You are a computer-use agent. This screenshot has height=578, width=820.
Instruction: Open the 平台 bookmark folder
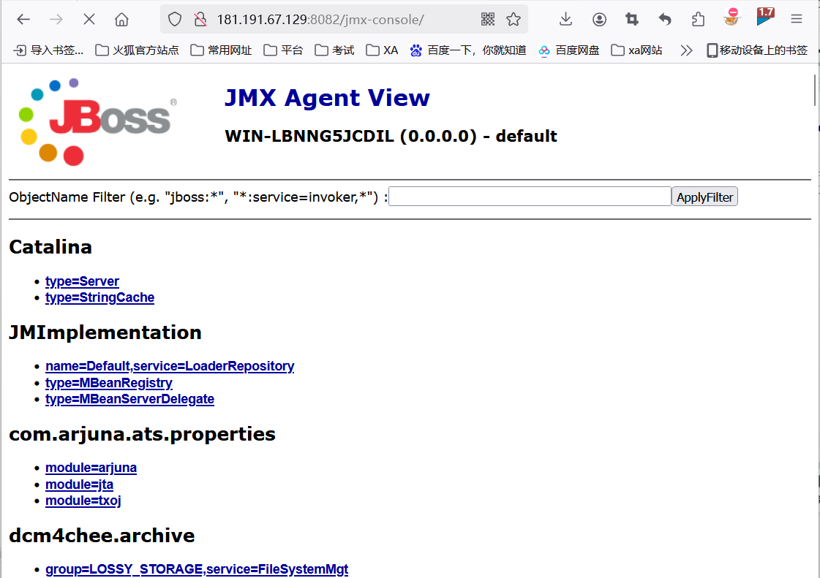pyautogui.click(x=283, y=50)
